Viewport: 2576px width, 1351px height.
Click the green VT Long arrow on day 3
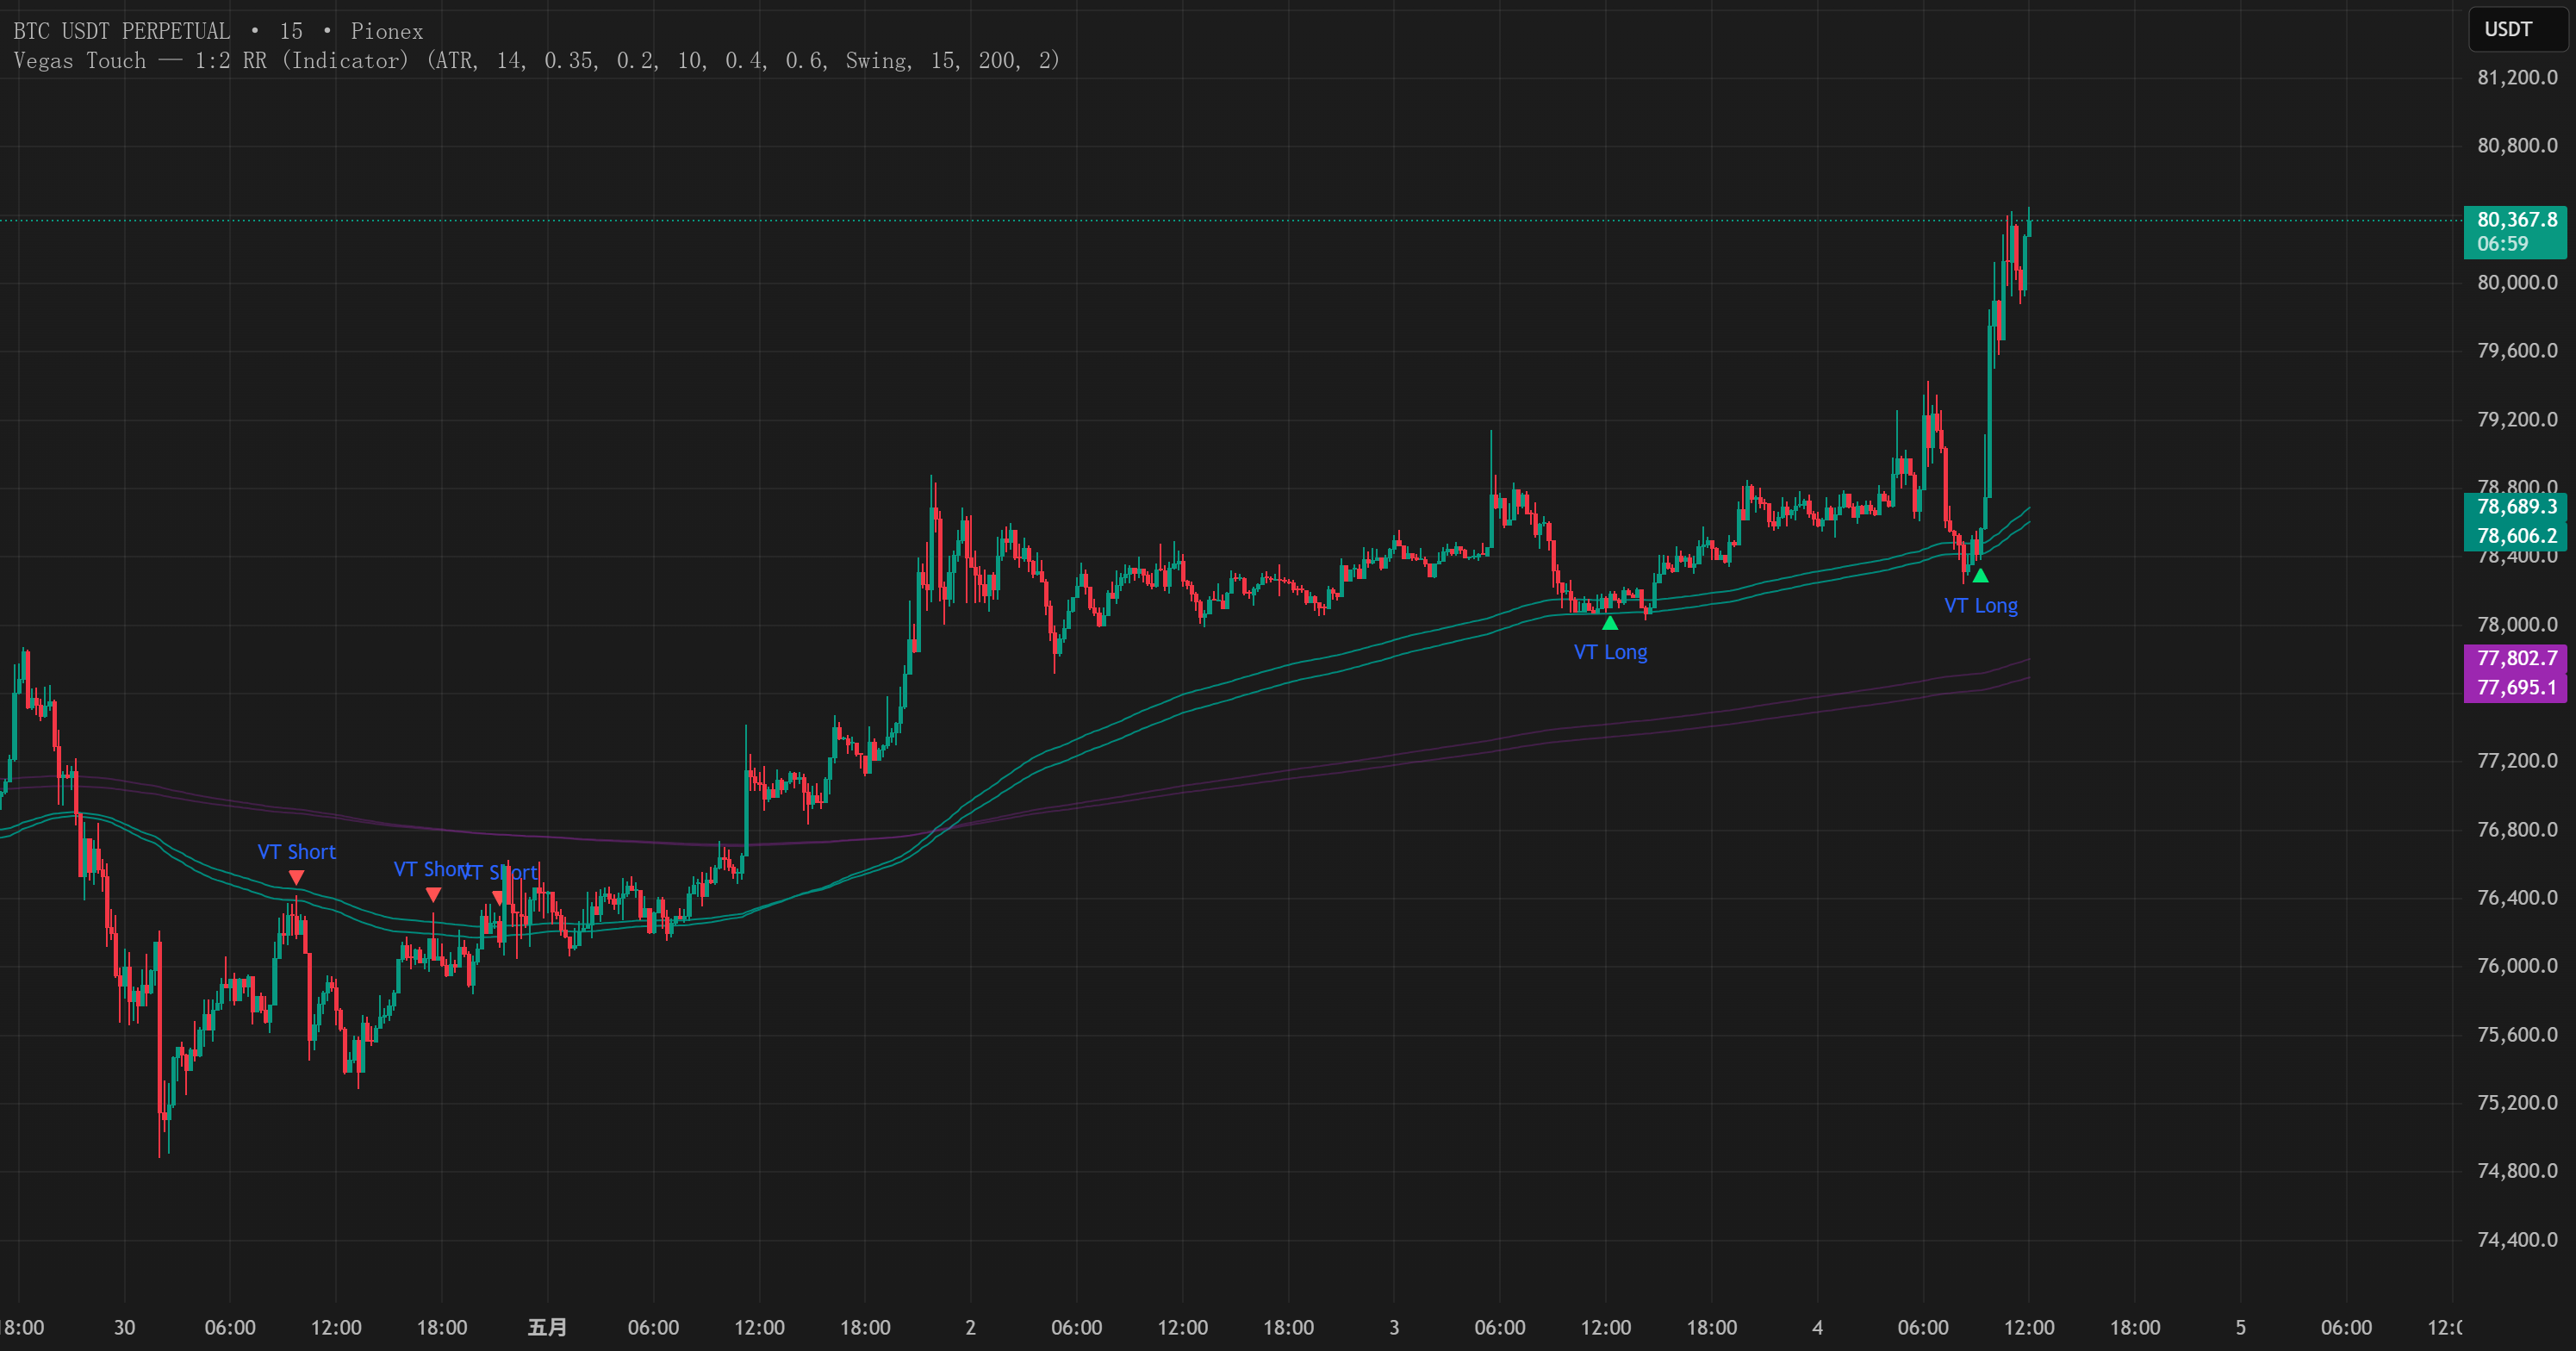point(1610,623)
